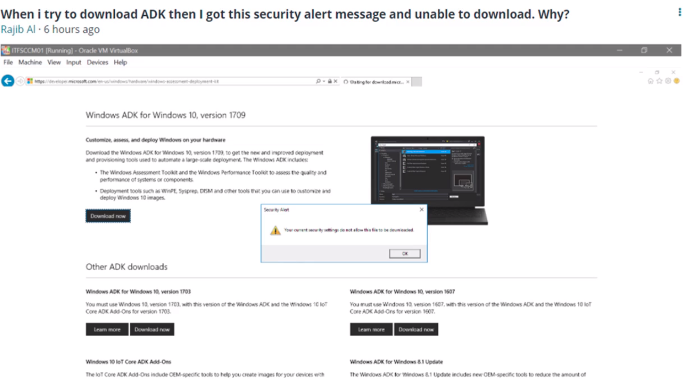Open the favorites star icon

[x=659, y=81]
